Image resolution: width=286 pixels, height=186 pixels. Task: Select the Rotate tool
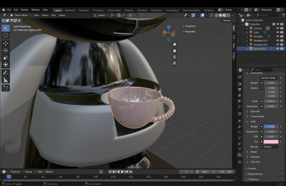[x=6, y=50]
